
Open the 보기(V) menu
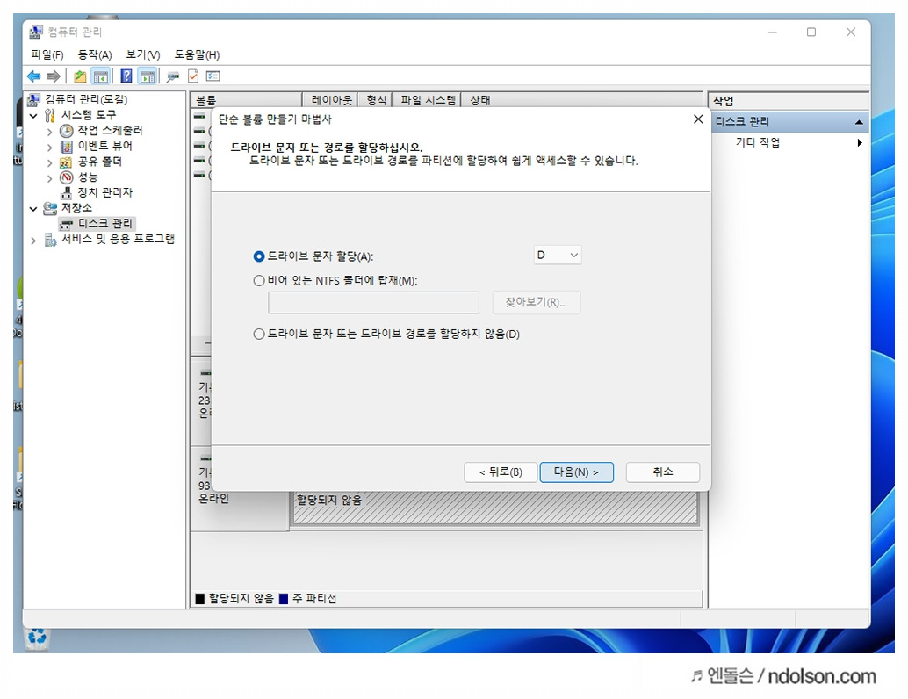(x=143, y=55)
